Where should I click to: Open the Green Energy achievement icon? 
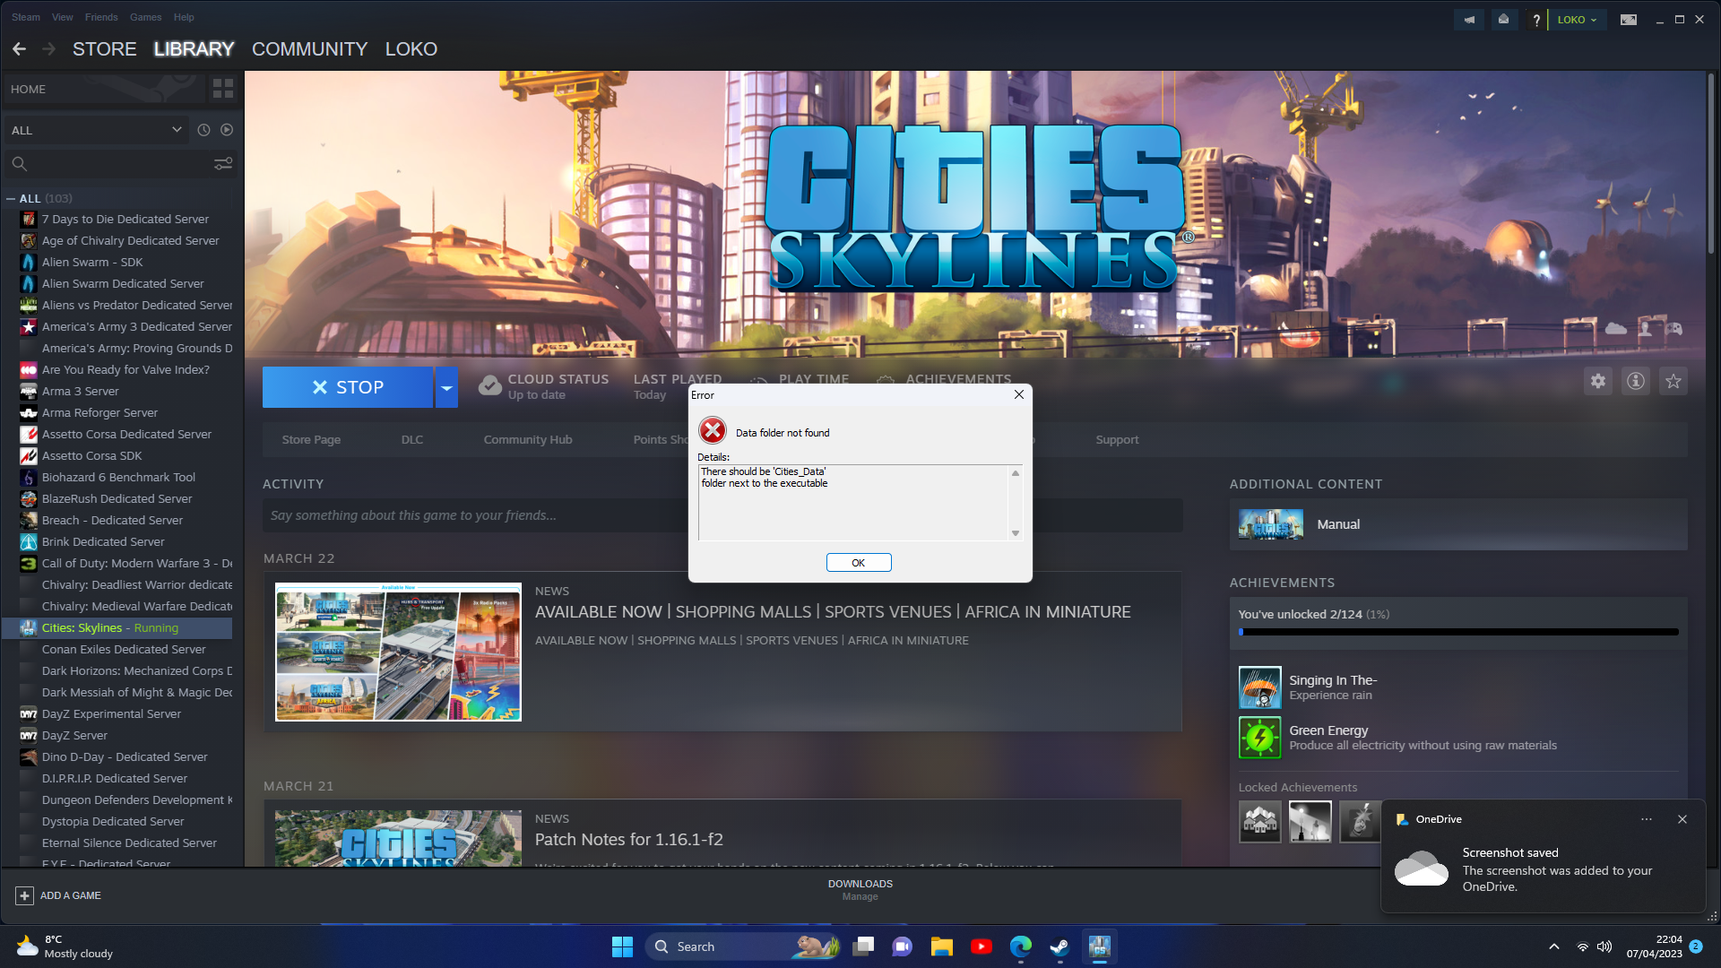tap(1259, 738)
